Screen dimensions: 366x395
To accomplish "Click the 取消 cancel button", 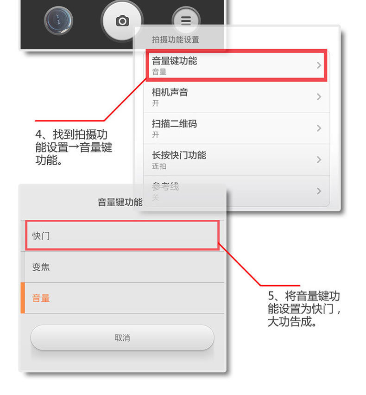I will 122,338.
